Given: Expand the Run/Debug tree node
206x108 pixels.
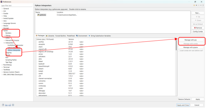Looking at the screenshot, I should coord(2,65).
